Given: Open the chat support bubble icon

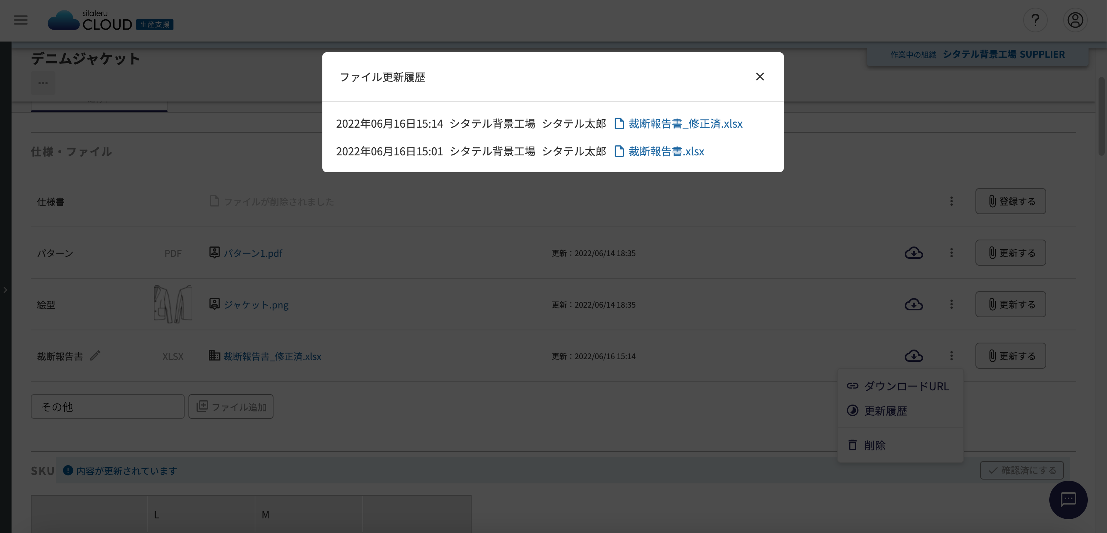Looking at the screenshot, I should pyautogui.click(x=1068, y=500).
